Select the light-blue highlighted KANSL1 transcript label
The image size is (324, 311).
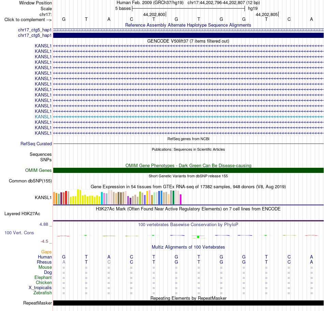point(43,117)
